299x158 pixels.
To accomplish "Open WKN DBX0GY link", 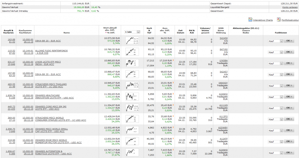I will [223, 83].
